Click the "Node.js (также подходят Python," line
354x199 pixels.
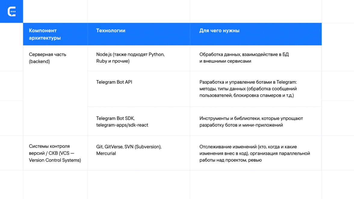(130, 55)
